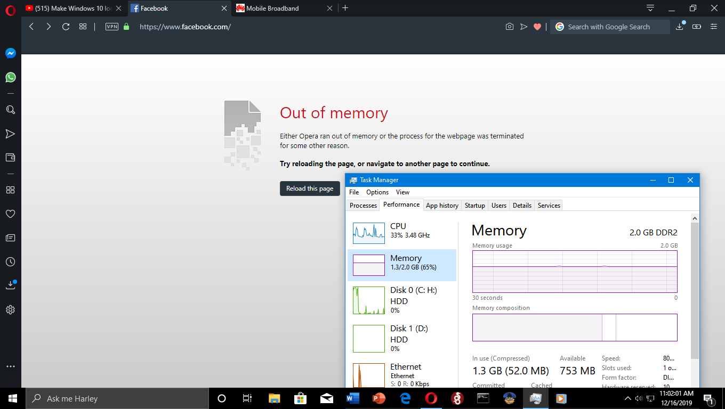Open My Flow in sidebar

tap(10, 134)
